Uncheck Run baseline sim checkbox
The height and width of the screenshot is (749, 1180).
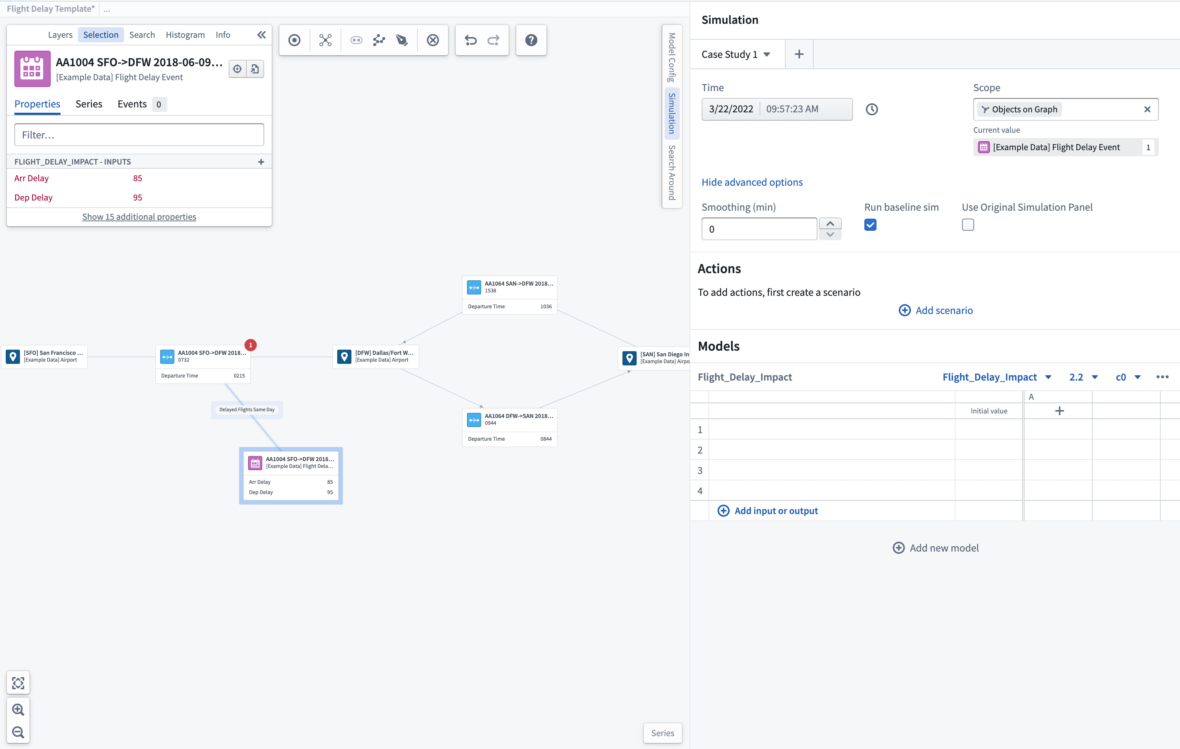tap(870, 225)
